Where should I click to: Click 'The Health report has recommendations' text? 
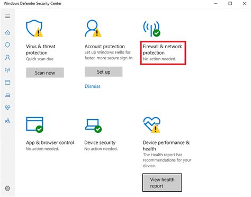pyautogui.click(x=167, y=160)
